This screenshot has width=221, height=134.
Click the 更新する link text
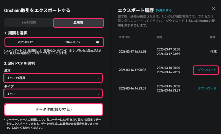tap(165, 10)
